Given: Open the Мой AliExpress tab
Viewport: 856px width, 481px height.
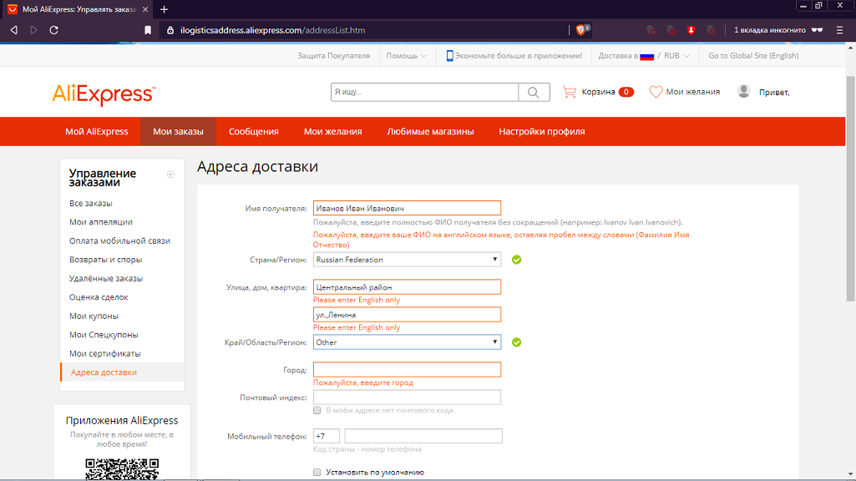Looking at the screenshot, I should tap(97, 132).
